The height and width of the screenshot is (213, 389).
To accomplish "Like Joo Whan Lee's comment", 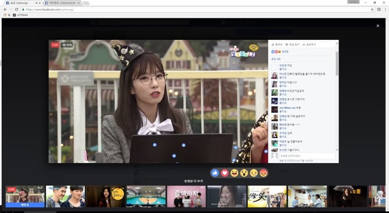I will point(283,111).
